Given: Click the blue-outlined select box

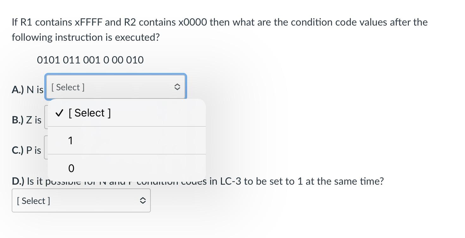Looking at the screenshot, I should click(x=115, y=86).
